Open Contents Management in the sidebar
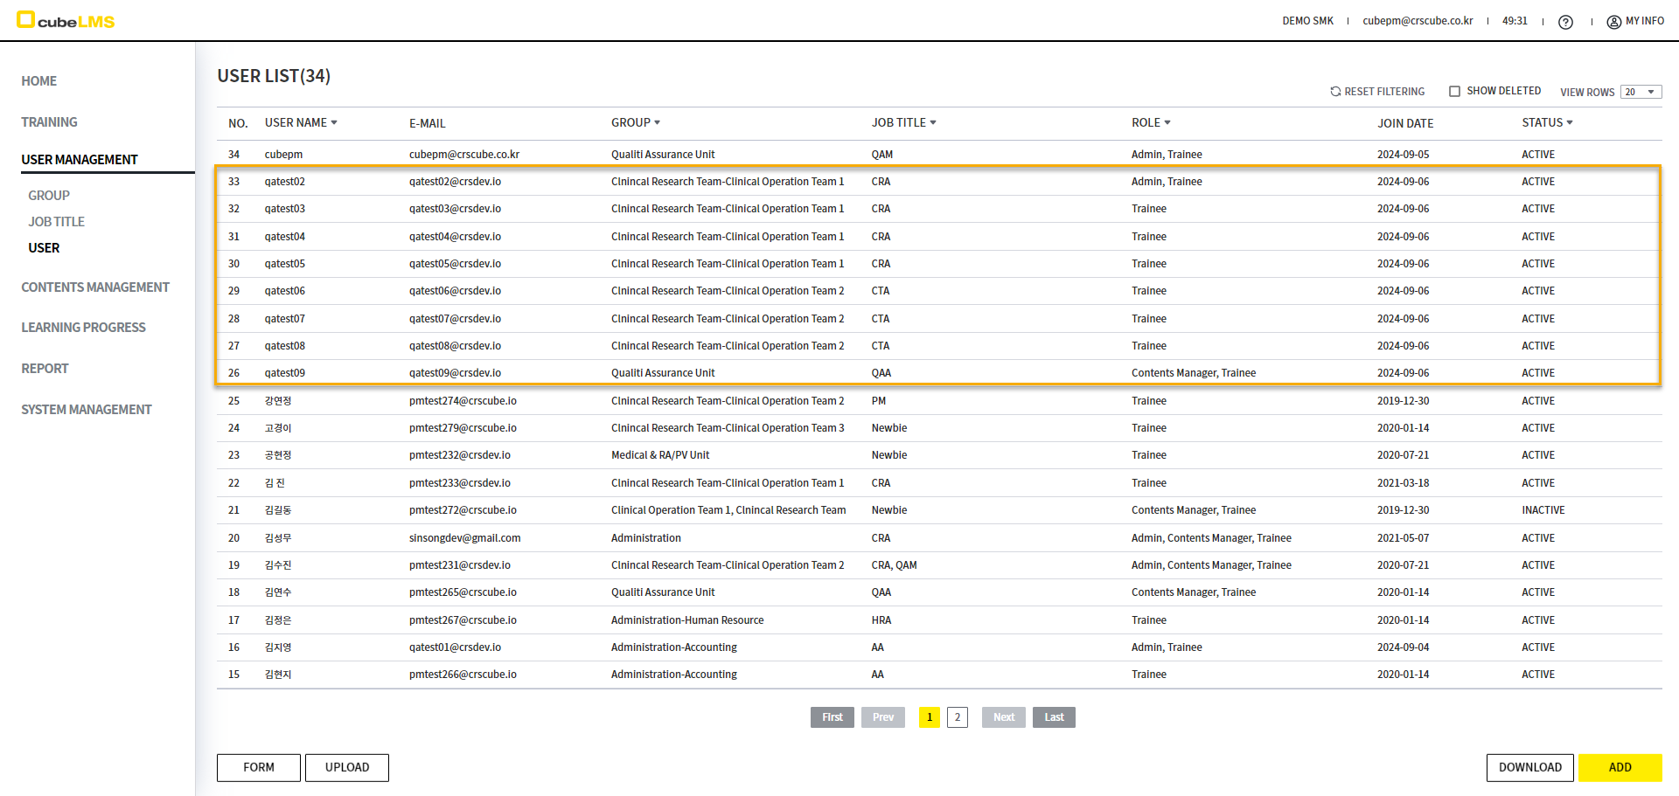Image resolution: width=1679 pixels, height=796 pixels. (95, 287)
